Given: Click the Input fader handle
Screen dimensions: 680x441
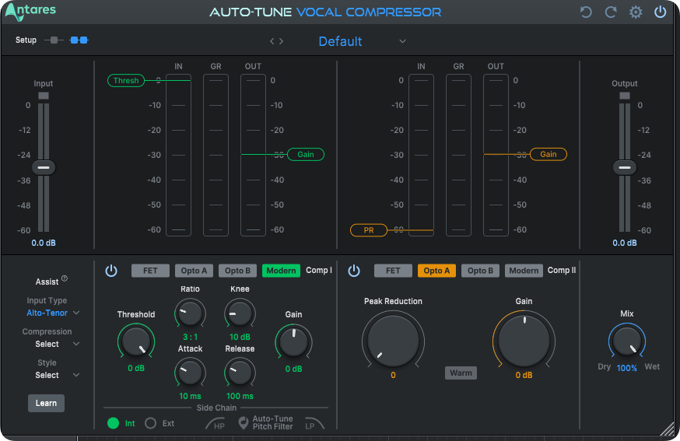Looking at the screenshot, I should [x=44, y=167].
